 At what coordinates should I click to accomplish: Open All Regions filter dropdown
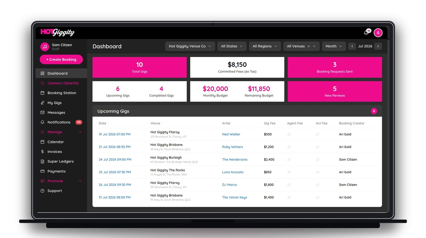265,46
